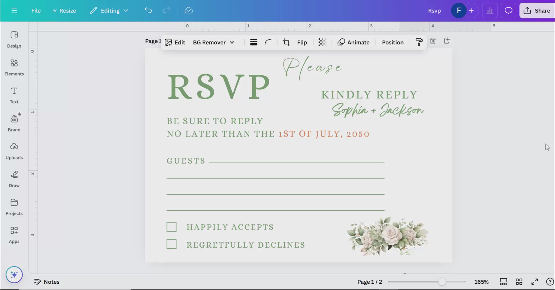Delete the page with trash icon
The height and width of the screenshot is (290, 555).
(x=433, y=41)
